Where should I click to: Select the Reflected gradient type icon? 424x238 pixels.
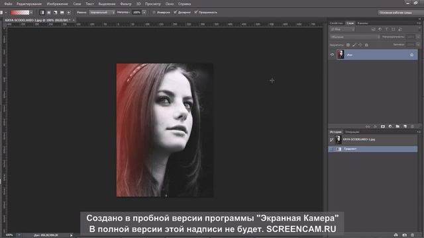(x=62, y=13)
